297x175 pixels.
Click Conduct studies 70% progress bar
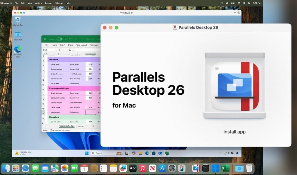[x=91, y=69]
